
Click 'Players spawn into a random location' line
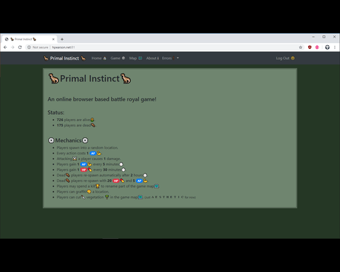[x=87, y=147]
